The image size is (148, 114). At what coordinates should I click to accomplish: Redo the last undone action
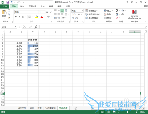(18, 2)
